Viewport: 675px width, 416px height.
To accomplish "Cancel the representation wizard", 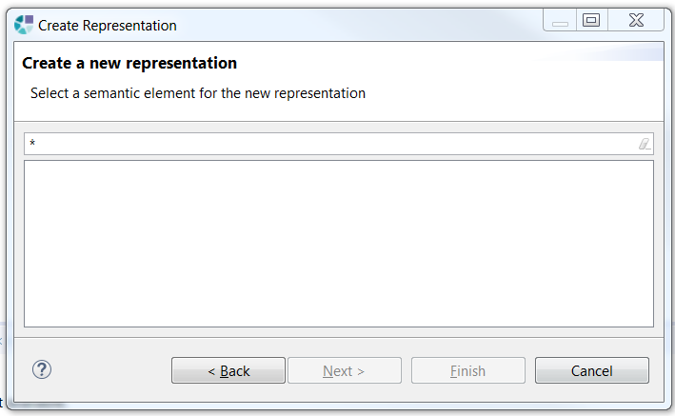I will pyautogui.click(x=591, y=370).
